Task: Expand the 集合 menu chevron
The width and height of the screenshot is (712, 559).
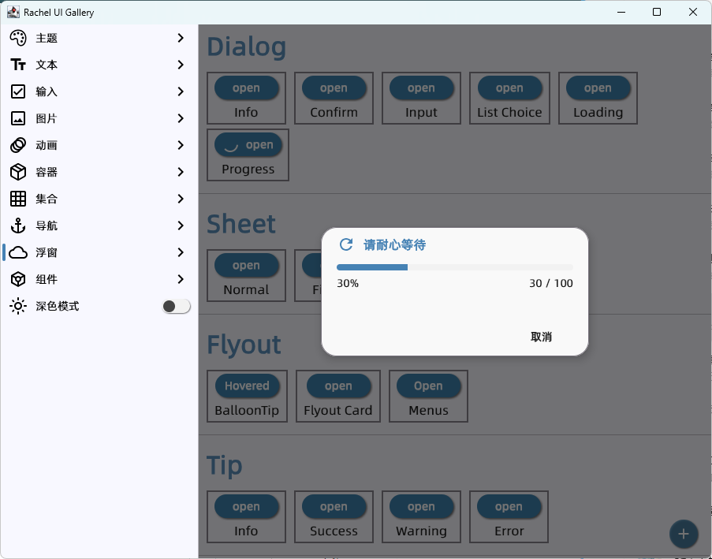Action: [x=181, y=199]
